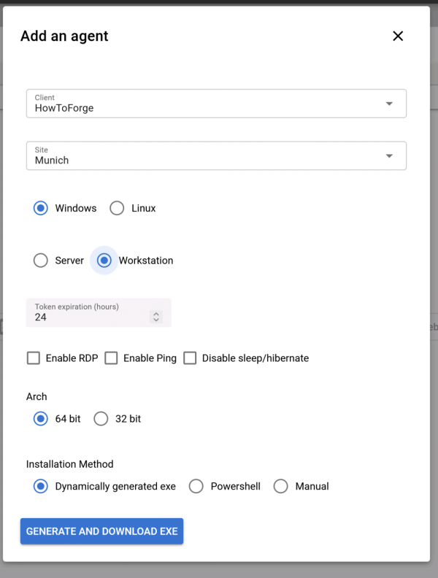Click the Client dropdown arrow icon
The image size is (438, 578).
click(x=389, y=104)
